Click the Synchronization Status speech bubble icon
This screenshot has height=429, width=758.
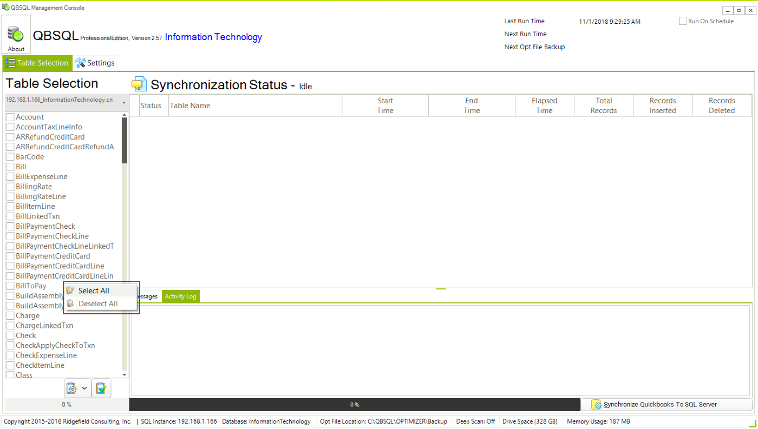pyautogui.click(x=139, y=84)
